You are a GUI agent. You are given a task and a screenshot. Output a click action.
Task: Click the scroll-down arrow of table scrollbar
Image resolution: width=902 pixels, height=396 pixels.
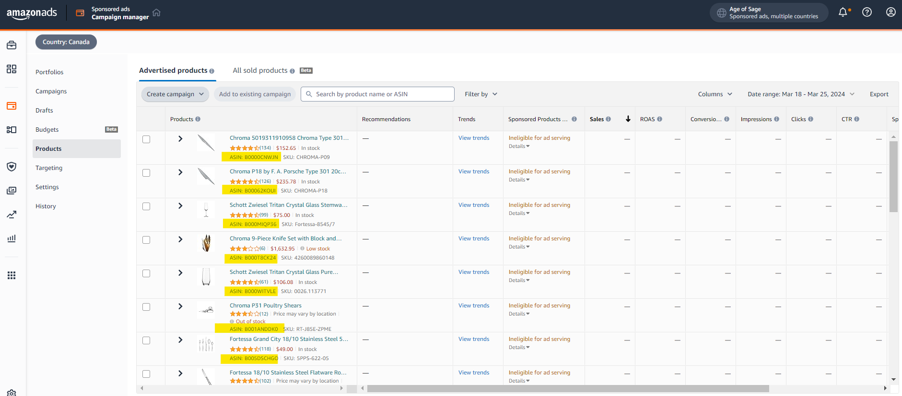coord(893,379)
